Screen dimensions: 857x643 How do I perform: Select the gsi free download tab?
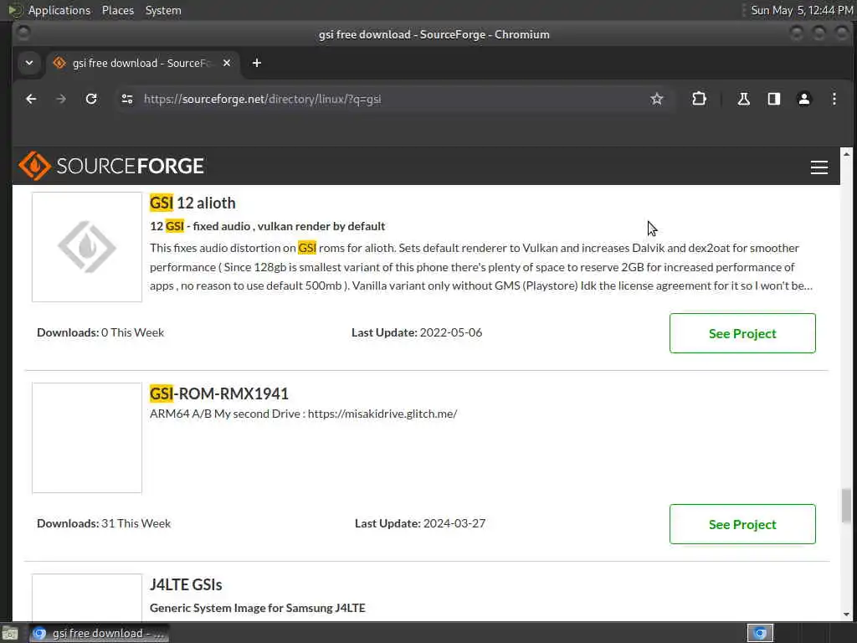click(x=142, y=63)
